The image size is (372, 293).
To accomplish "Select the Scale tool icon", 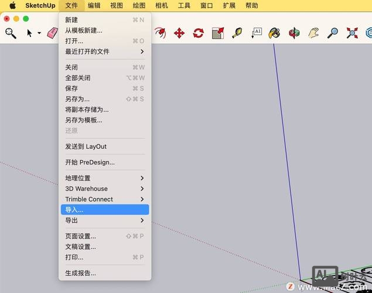I will coord(218,33).
